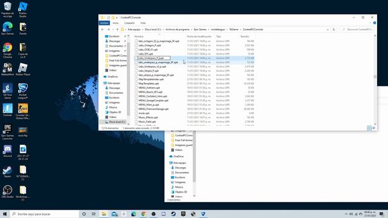Click inside the Labs_Underpass_P rename edit box

coord(154,58)
